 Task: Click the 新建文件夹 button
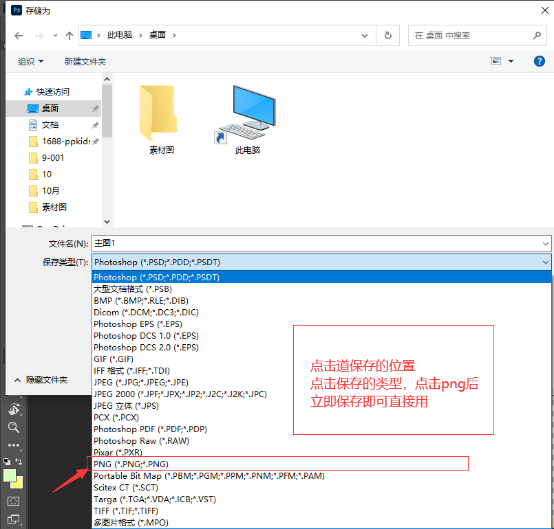point(85,62)
